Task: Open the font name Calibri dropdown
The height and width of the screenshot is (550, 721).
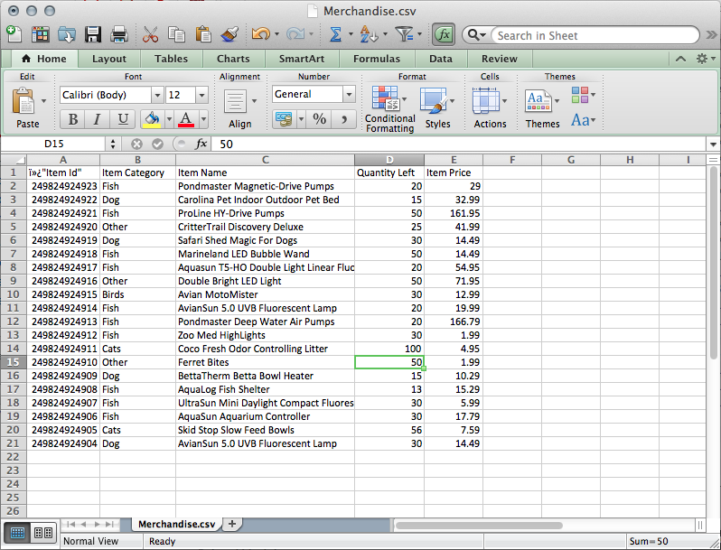Action: (x=157, y=95)
